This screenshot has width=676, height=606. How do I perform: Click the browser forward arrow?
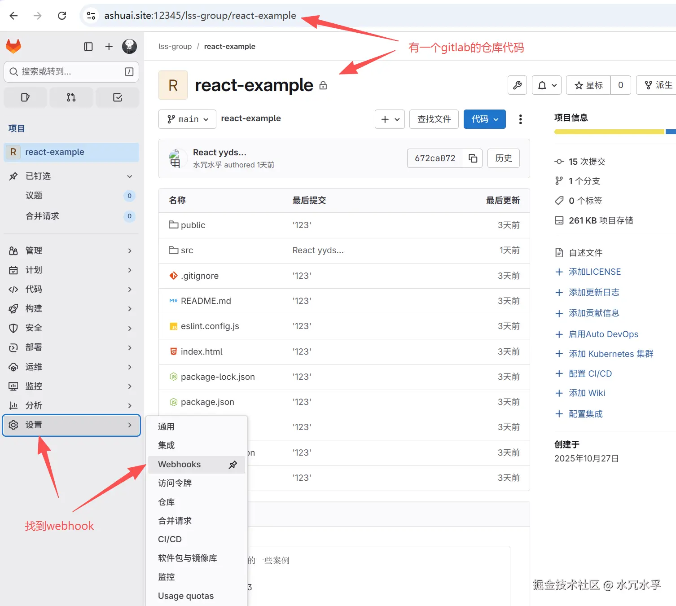pyautogui.click(x=38, y=16)
